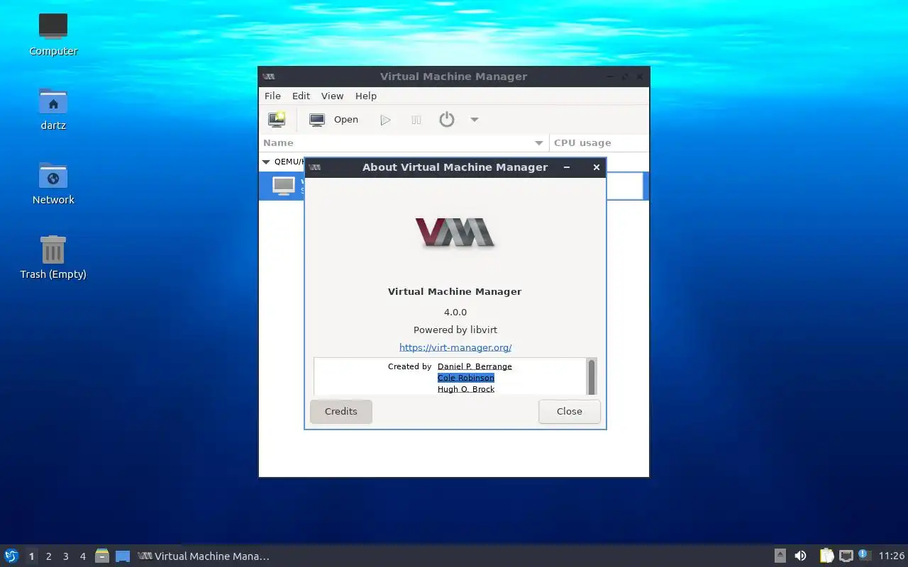The image size is (908, 567).
Task: Open the clipboard manager tray icon
Action: 827,556
